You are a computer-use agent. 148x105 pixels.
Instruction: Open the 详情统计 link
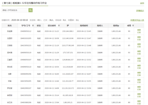click(140, 11)
